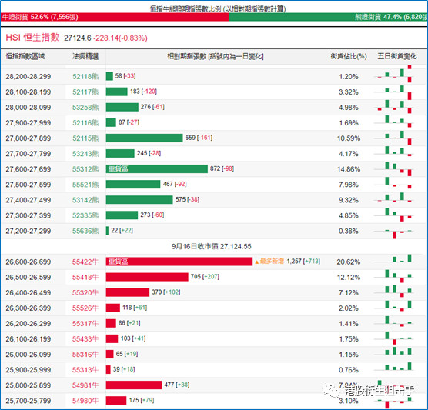Click the 恒指指數區域 column header
The image size is (428, 410).
click(25, 56)
